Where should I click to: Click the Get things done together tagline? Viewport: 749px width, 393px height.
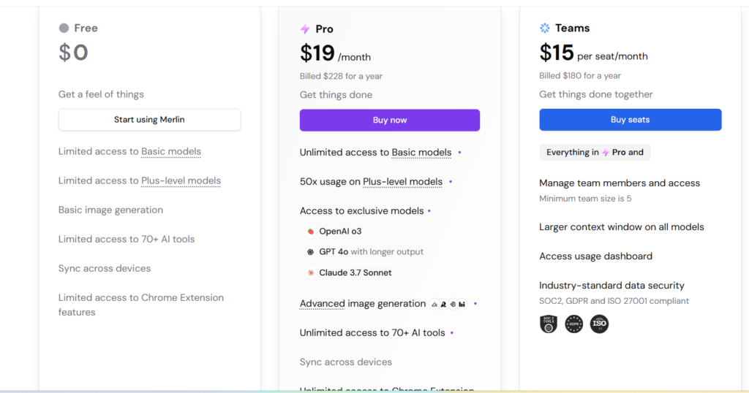click(596, 94)
